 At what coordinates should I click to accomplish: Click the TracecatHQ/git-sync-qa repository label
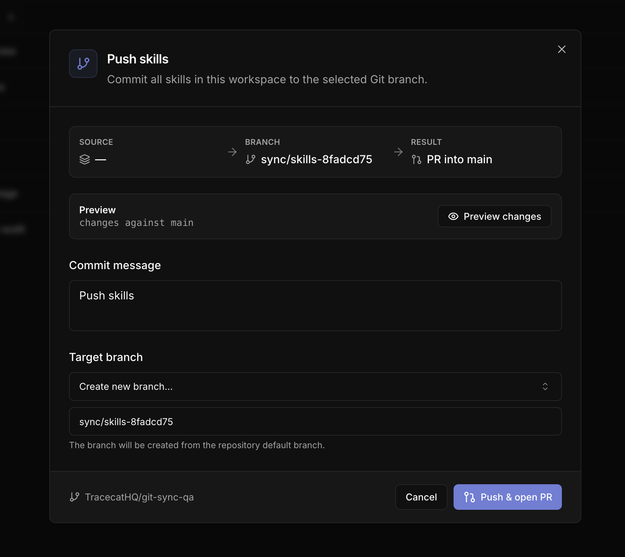(139, 497)
